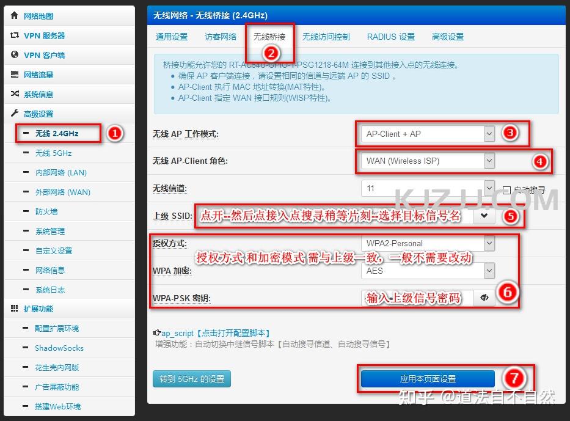The height and width of the screenshot is (421, 570).
Task: Expand the 上级 SSID chevron button
Action: coord(484,216)
